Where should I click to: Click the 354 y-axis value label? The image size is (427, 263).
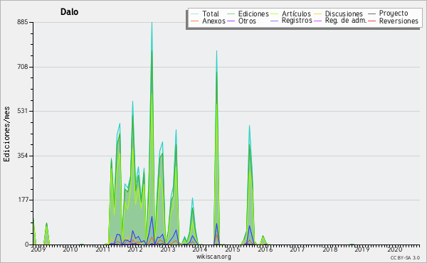pyautogui.click(x=22, y=156)
